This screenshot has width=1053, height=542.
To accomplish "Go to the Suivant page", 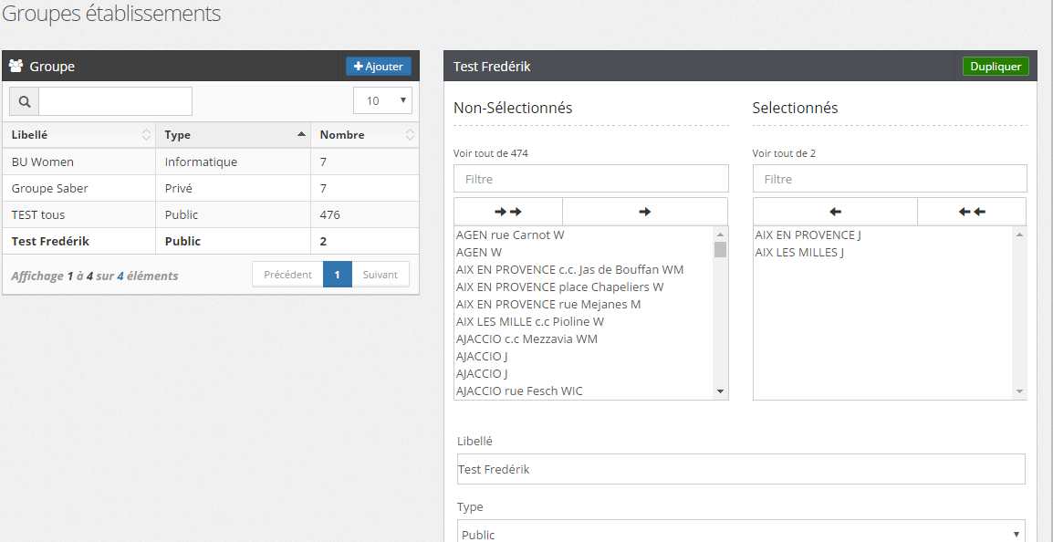I will (381, 275).
